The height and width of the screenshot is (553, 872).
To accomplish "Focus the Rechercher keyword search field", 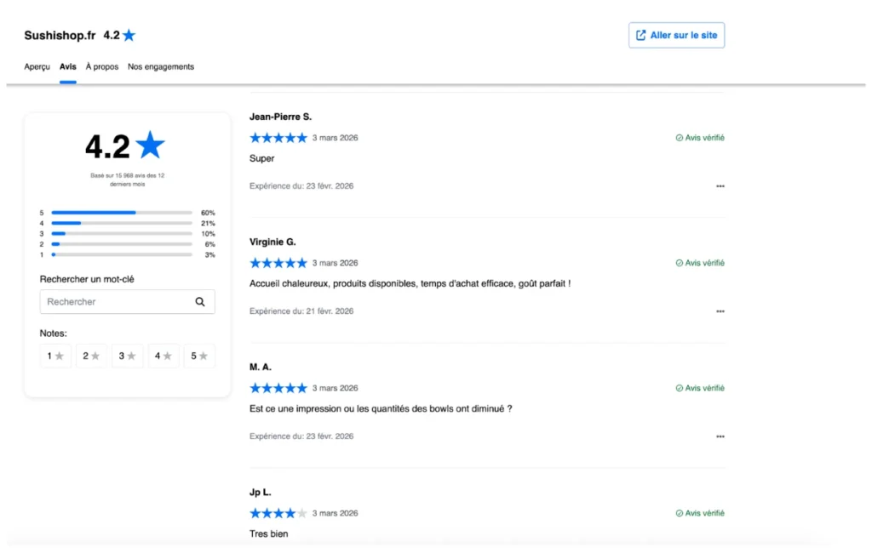I will pyautogui.click(x=115, y=302).
